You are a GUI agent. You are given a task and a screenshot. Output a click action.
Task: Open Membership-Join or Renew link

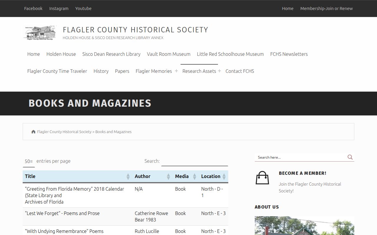pyautogui.click(x=326, y=9)
